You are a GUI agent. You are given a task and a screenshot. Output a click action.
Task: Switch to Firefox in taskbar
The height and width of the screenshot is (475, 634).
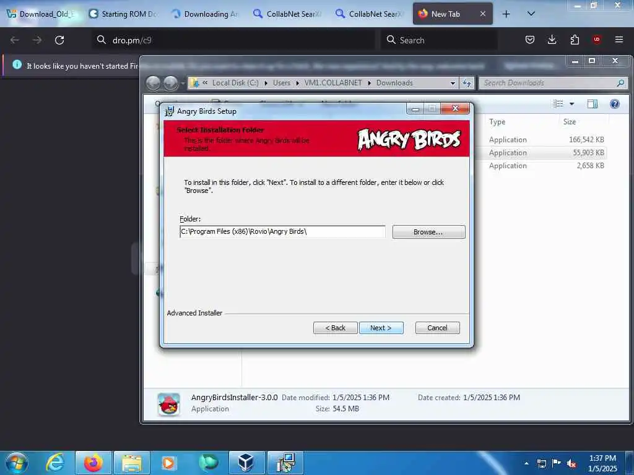93,463
